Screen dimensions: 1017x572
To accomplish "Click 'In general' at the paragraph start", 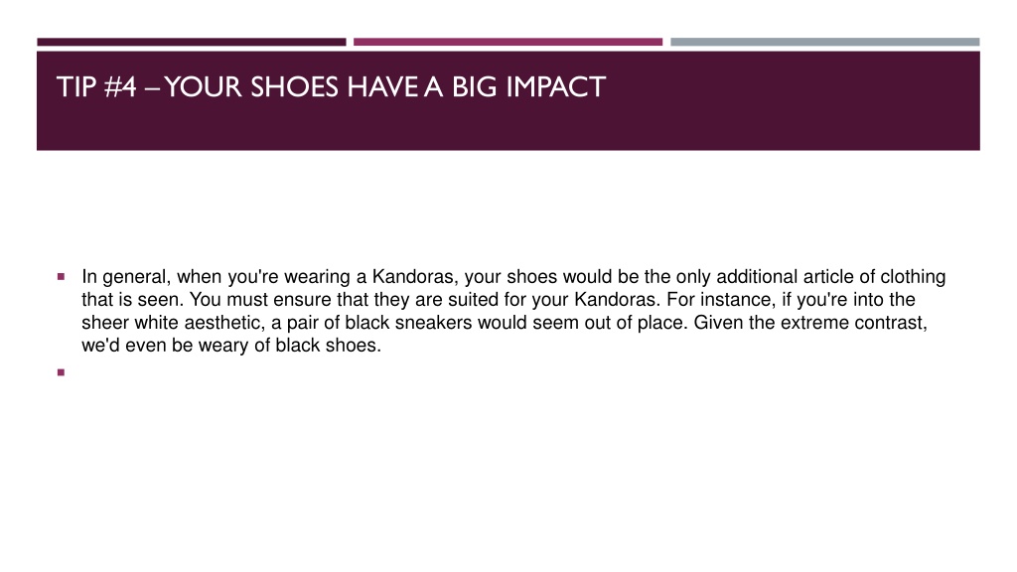I will coord(126,277).
